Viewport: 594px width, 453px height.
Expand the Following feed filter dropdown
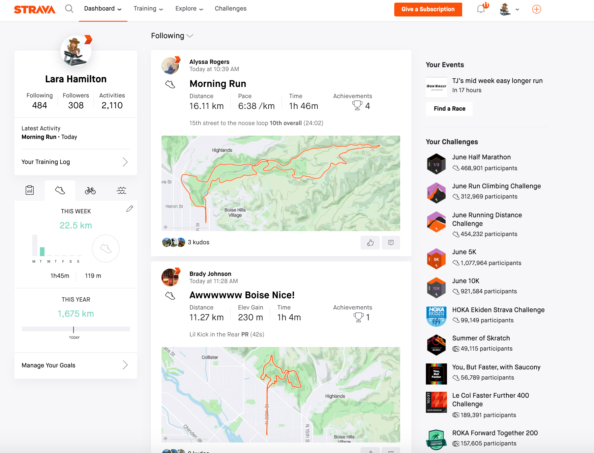coord(172,36)
